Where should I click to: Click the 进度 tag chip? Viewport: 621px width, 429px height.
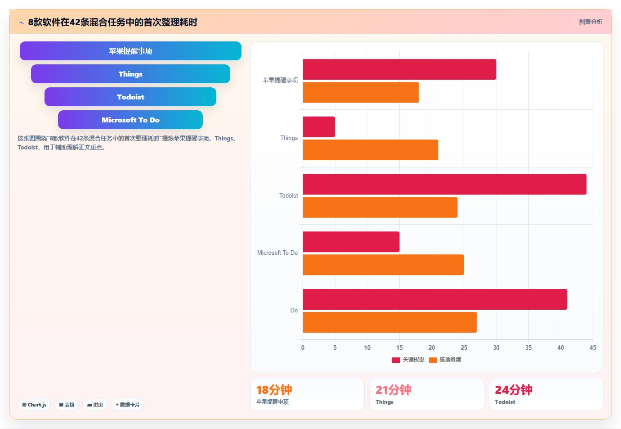click(95, 405)
